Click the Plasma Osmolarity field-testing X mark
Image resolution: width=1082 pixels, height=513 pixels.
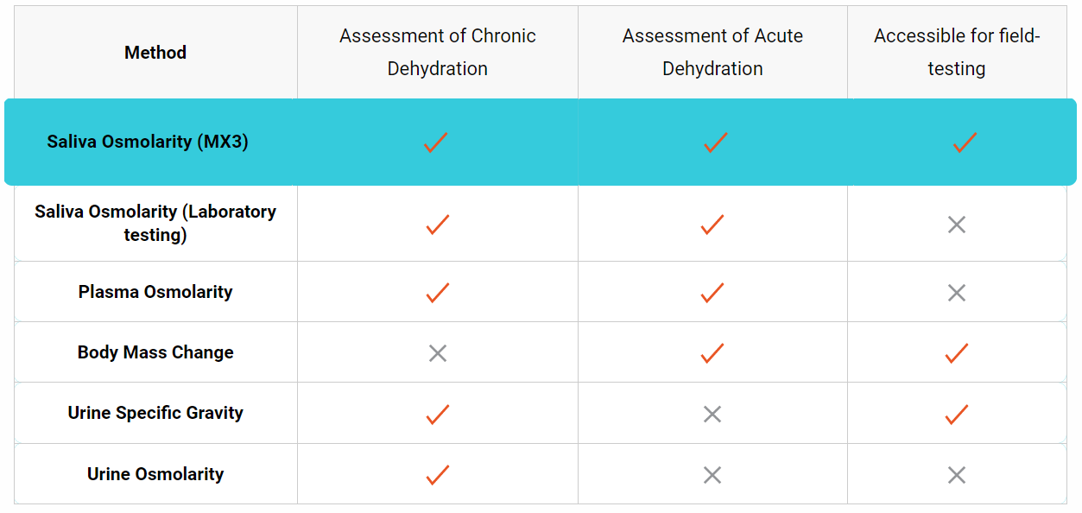tap(956, 293)
